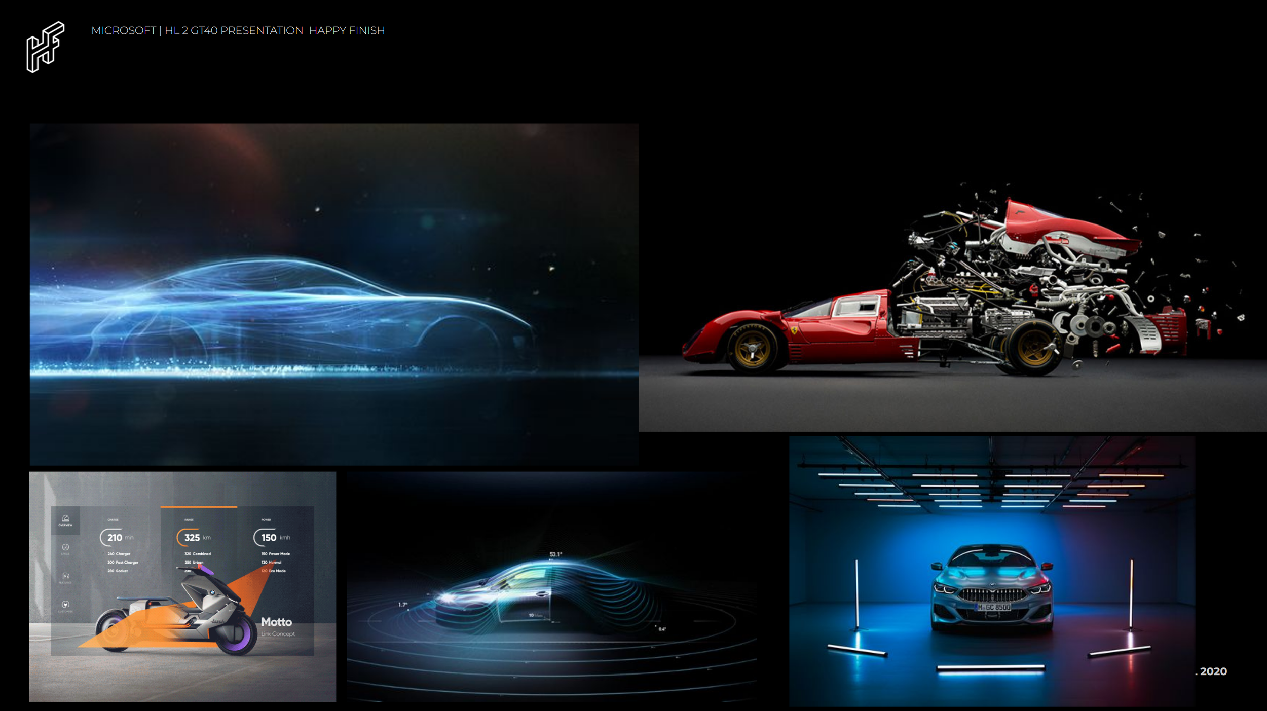Image resolution: width=1267 pixels, height=711 pixels.
Task: Select the Overview sidebar icon
Action: [65, 520]
